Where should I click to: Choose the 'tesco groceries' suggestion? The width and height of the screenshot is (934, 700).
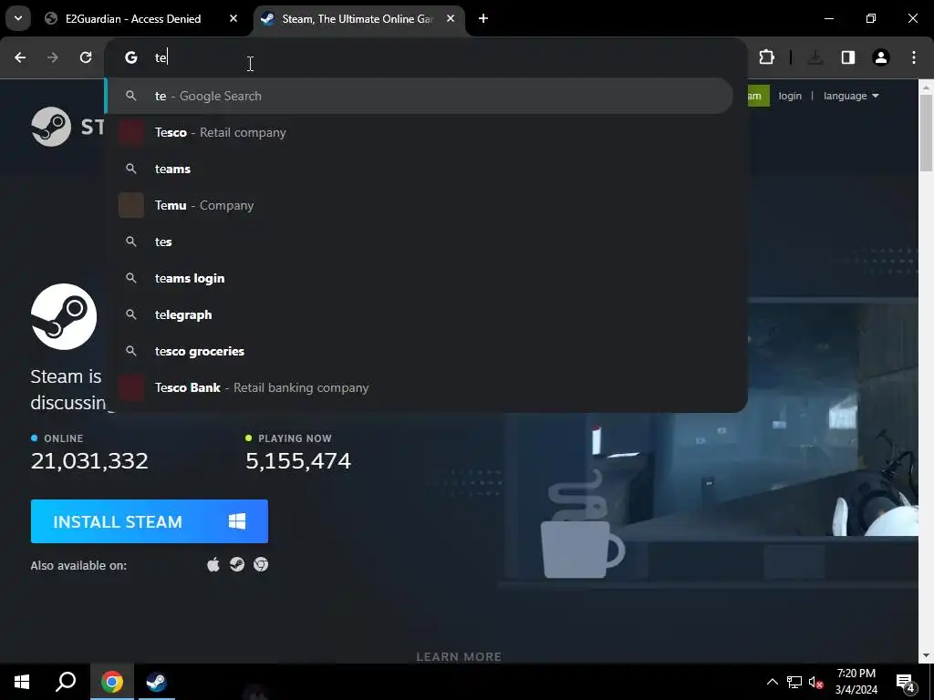coord(419,351)
